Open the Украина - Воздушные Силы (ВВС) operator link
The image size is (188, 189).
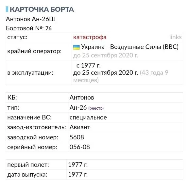pyautogui.click(x=130, y=47)
